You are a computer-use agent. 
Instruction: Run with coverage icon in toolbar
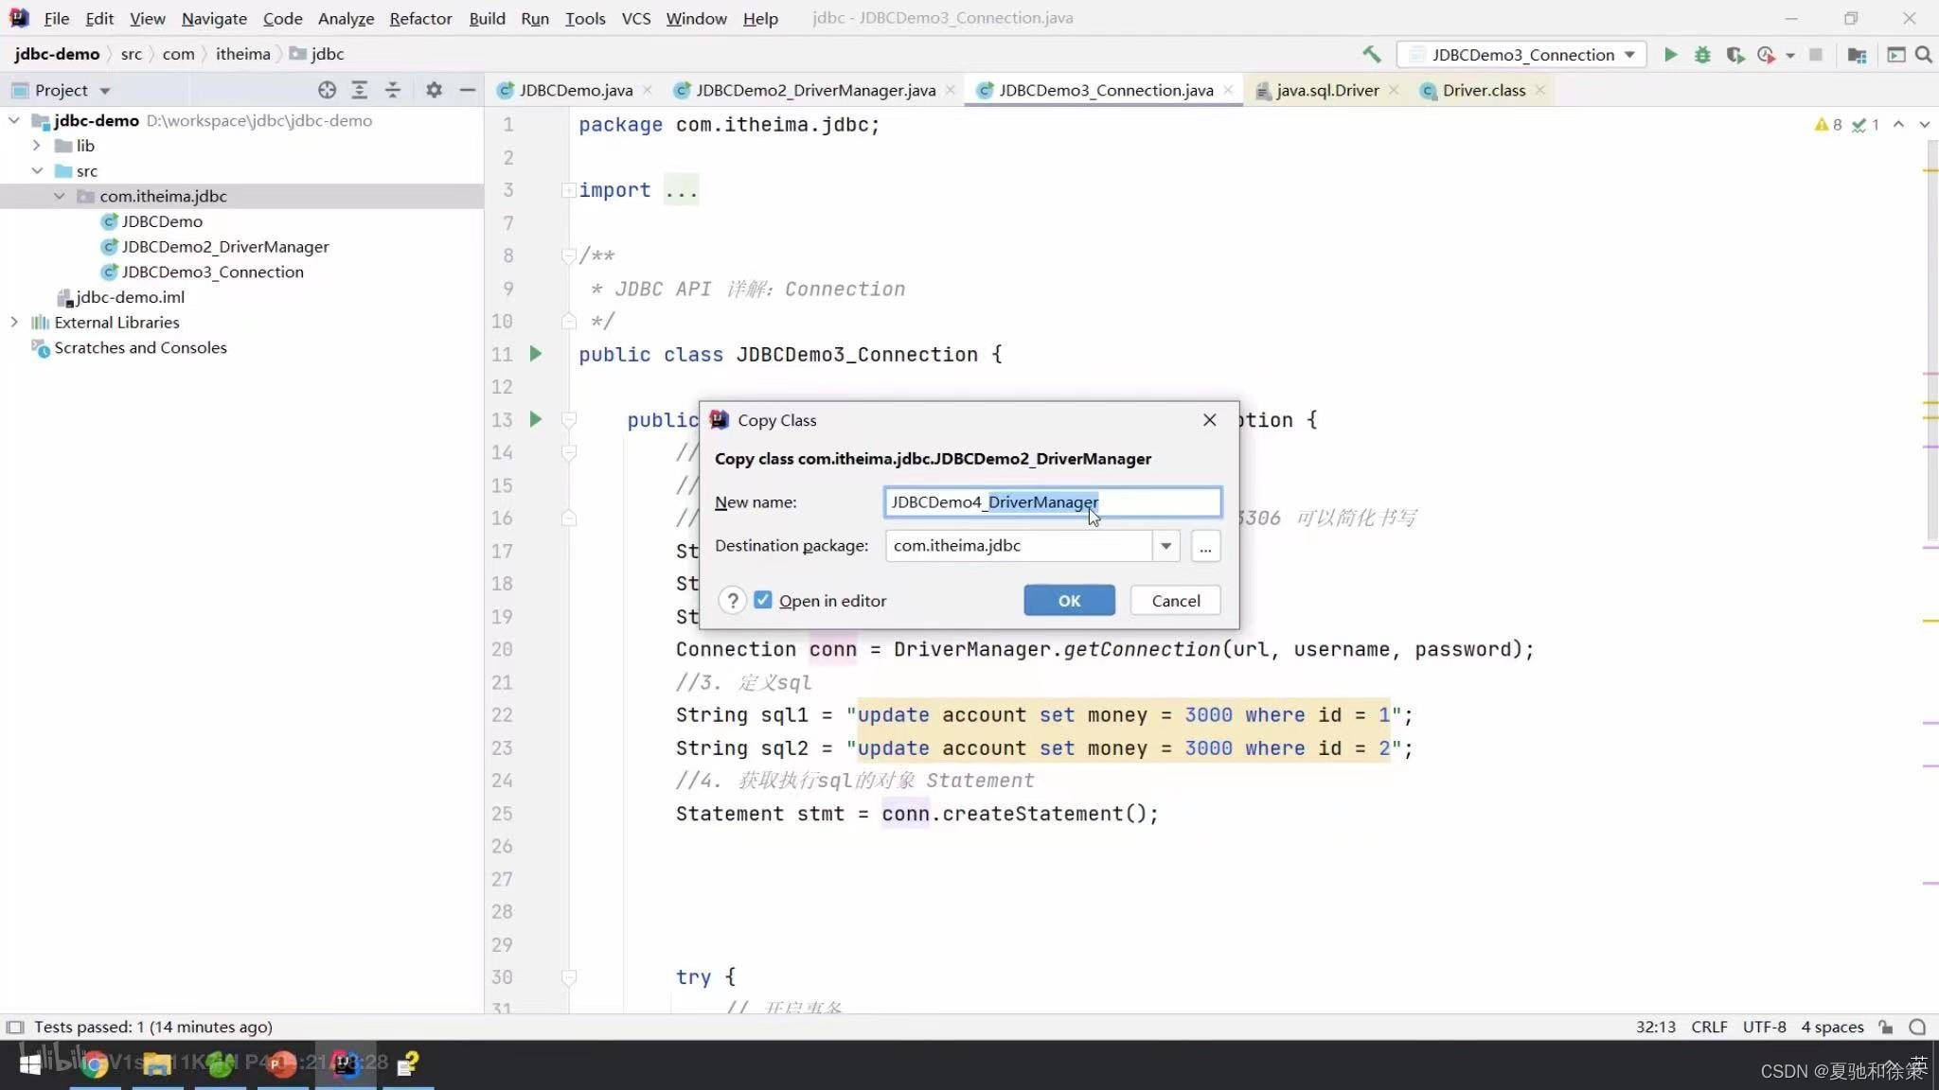pyautogui.click(x=1734, y=55)
